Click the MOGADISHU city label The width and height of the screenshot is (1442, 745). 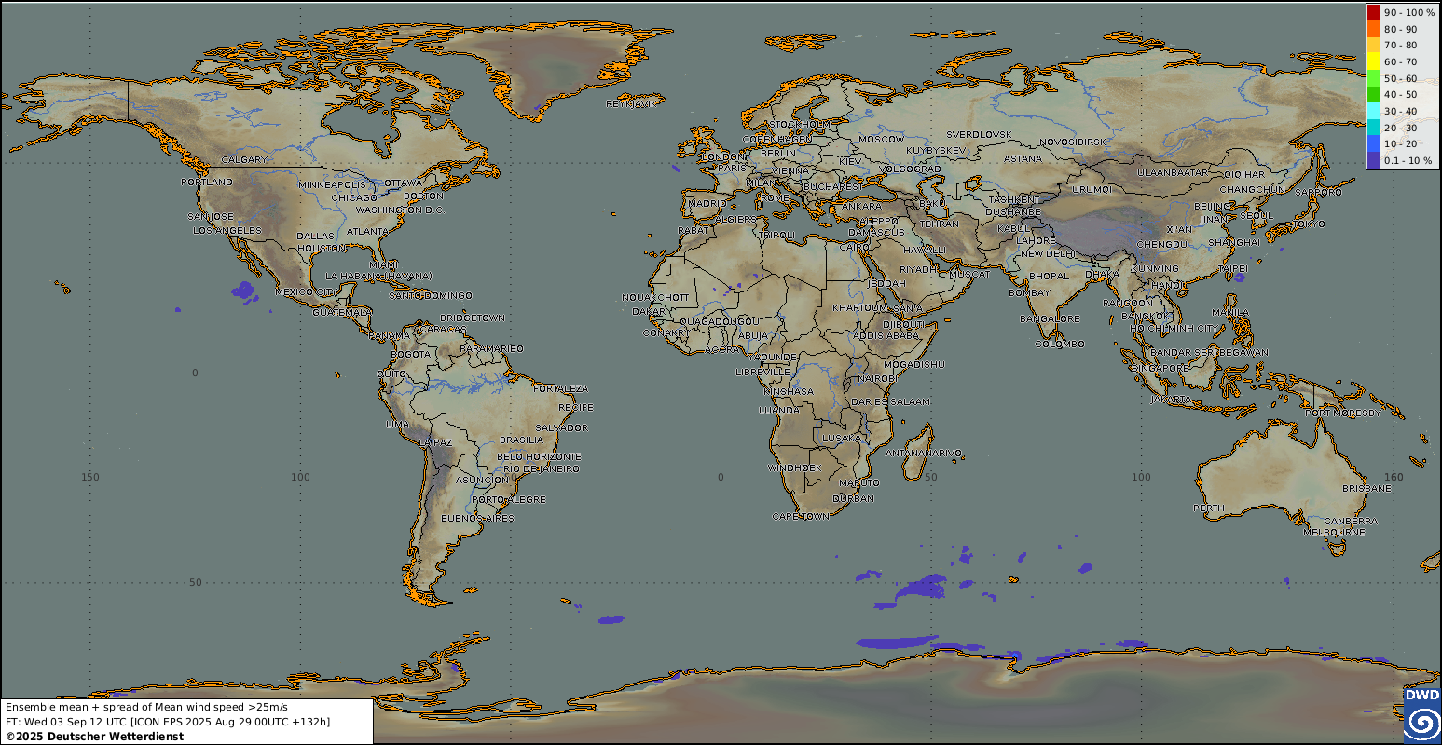coord(914,364)
